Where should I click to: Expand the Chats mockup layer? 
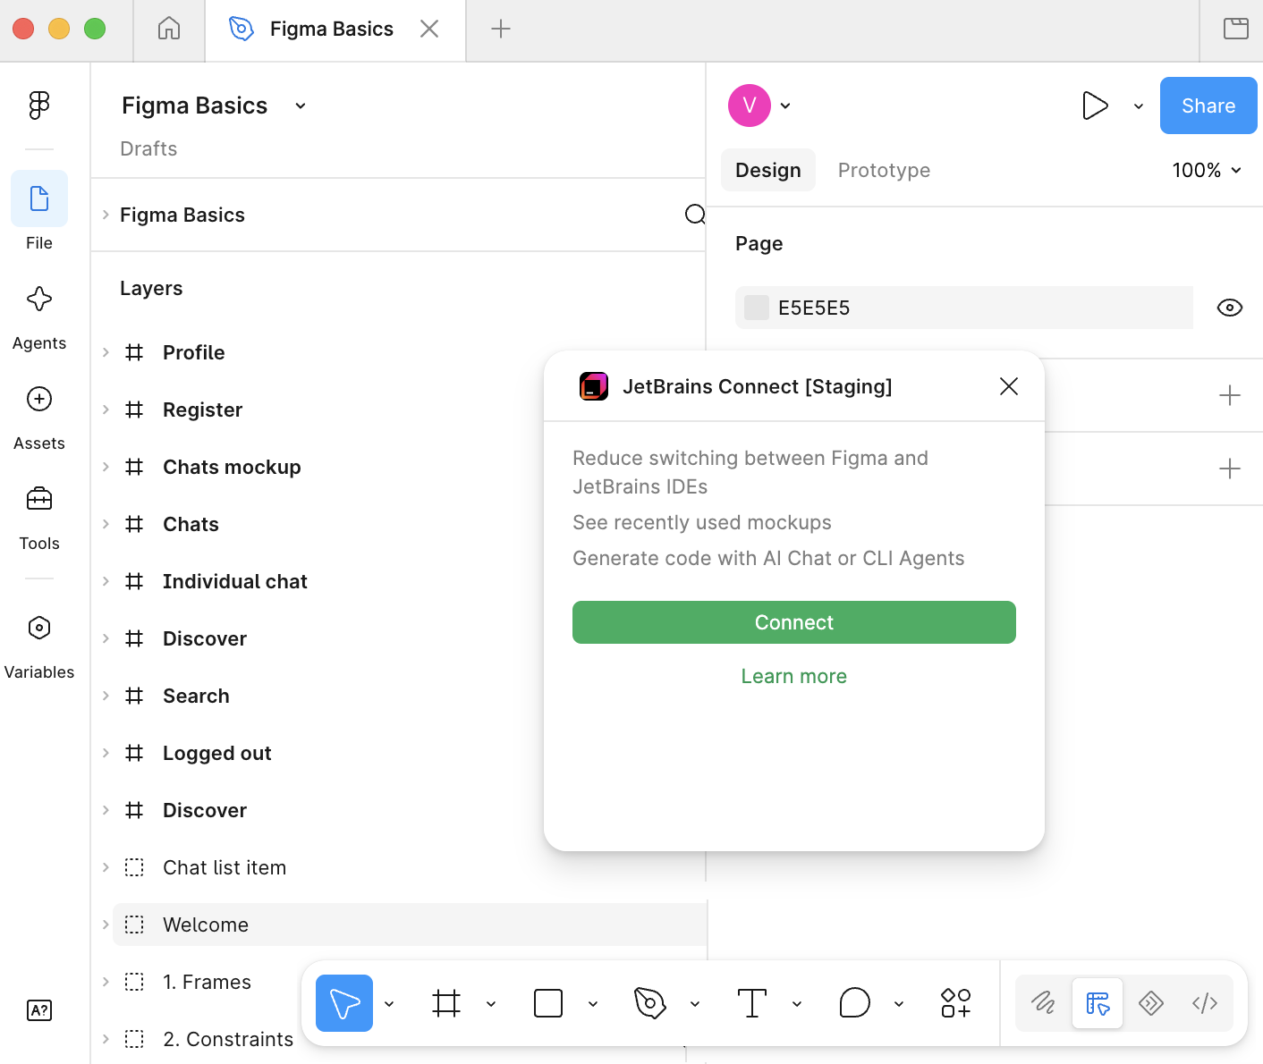tap(106, 467)
